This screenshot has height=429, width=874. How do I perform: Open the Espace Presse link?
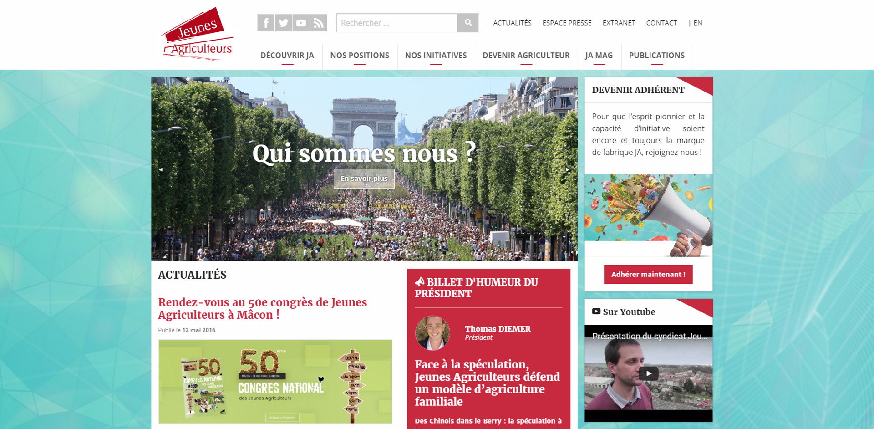click(567, 23)
